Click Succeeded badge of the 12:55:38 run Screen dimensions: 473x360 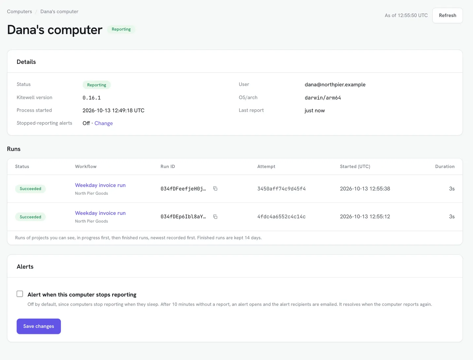(x=31, y=189)
